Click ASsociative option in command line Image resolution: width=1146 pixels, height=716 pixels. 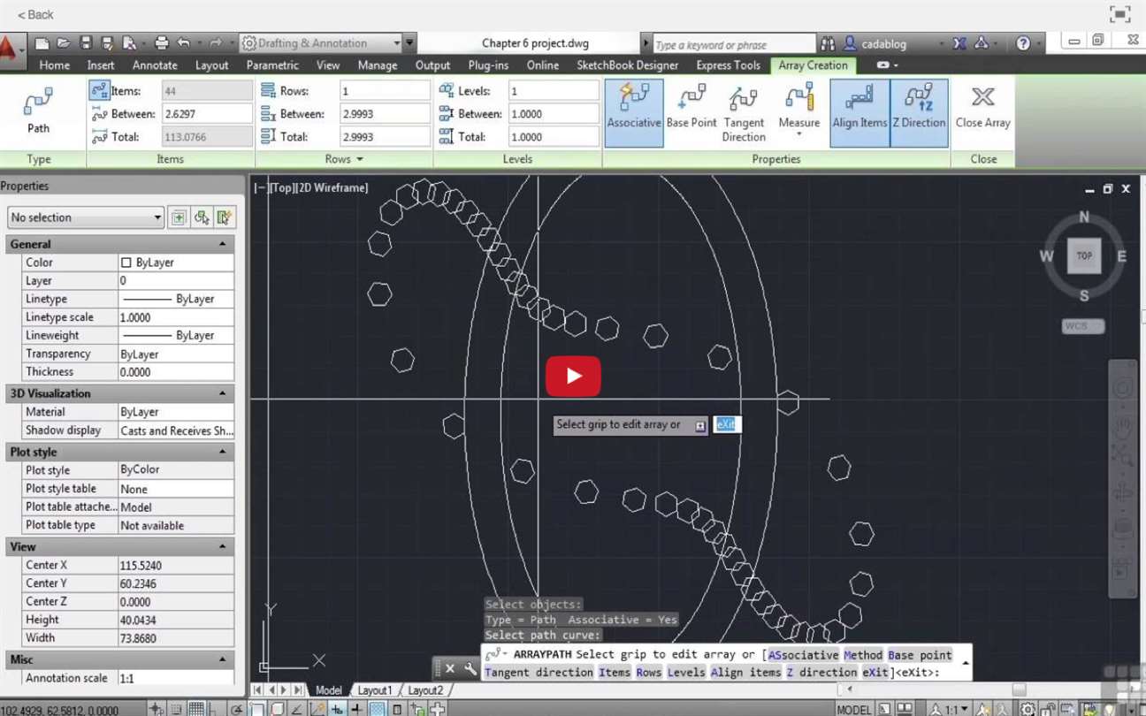(x=803, y=655)
